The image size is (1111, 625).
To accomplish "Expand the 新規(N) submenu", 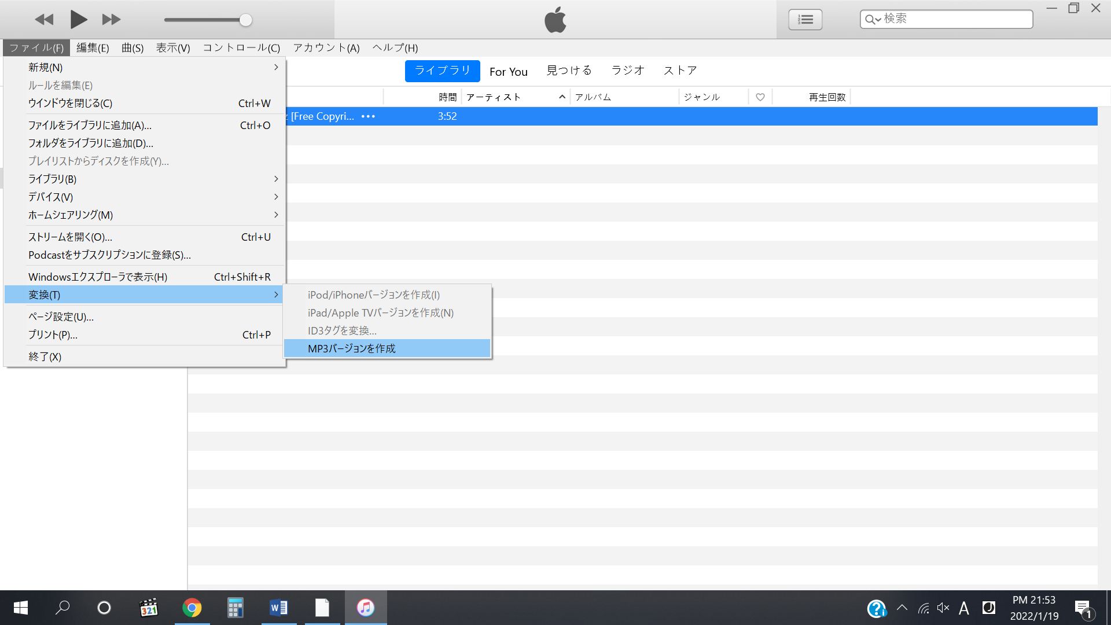I will (x=145, y=68).
